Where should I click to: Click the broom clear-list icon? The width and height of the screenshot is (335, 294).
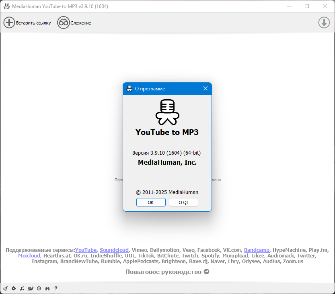tap(5, 288)
